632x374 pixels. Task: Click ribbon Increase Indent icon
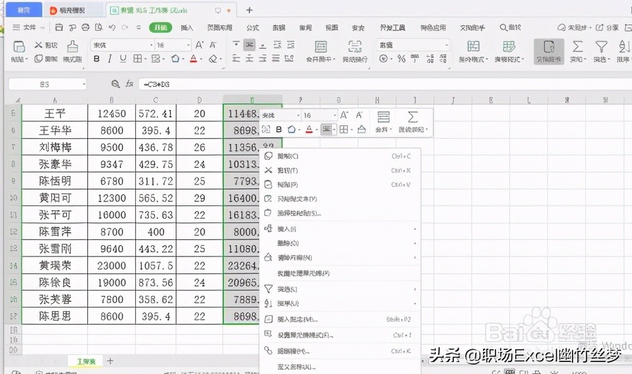pyautogui.click(x=291, y=45)
